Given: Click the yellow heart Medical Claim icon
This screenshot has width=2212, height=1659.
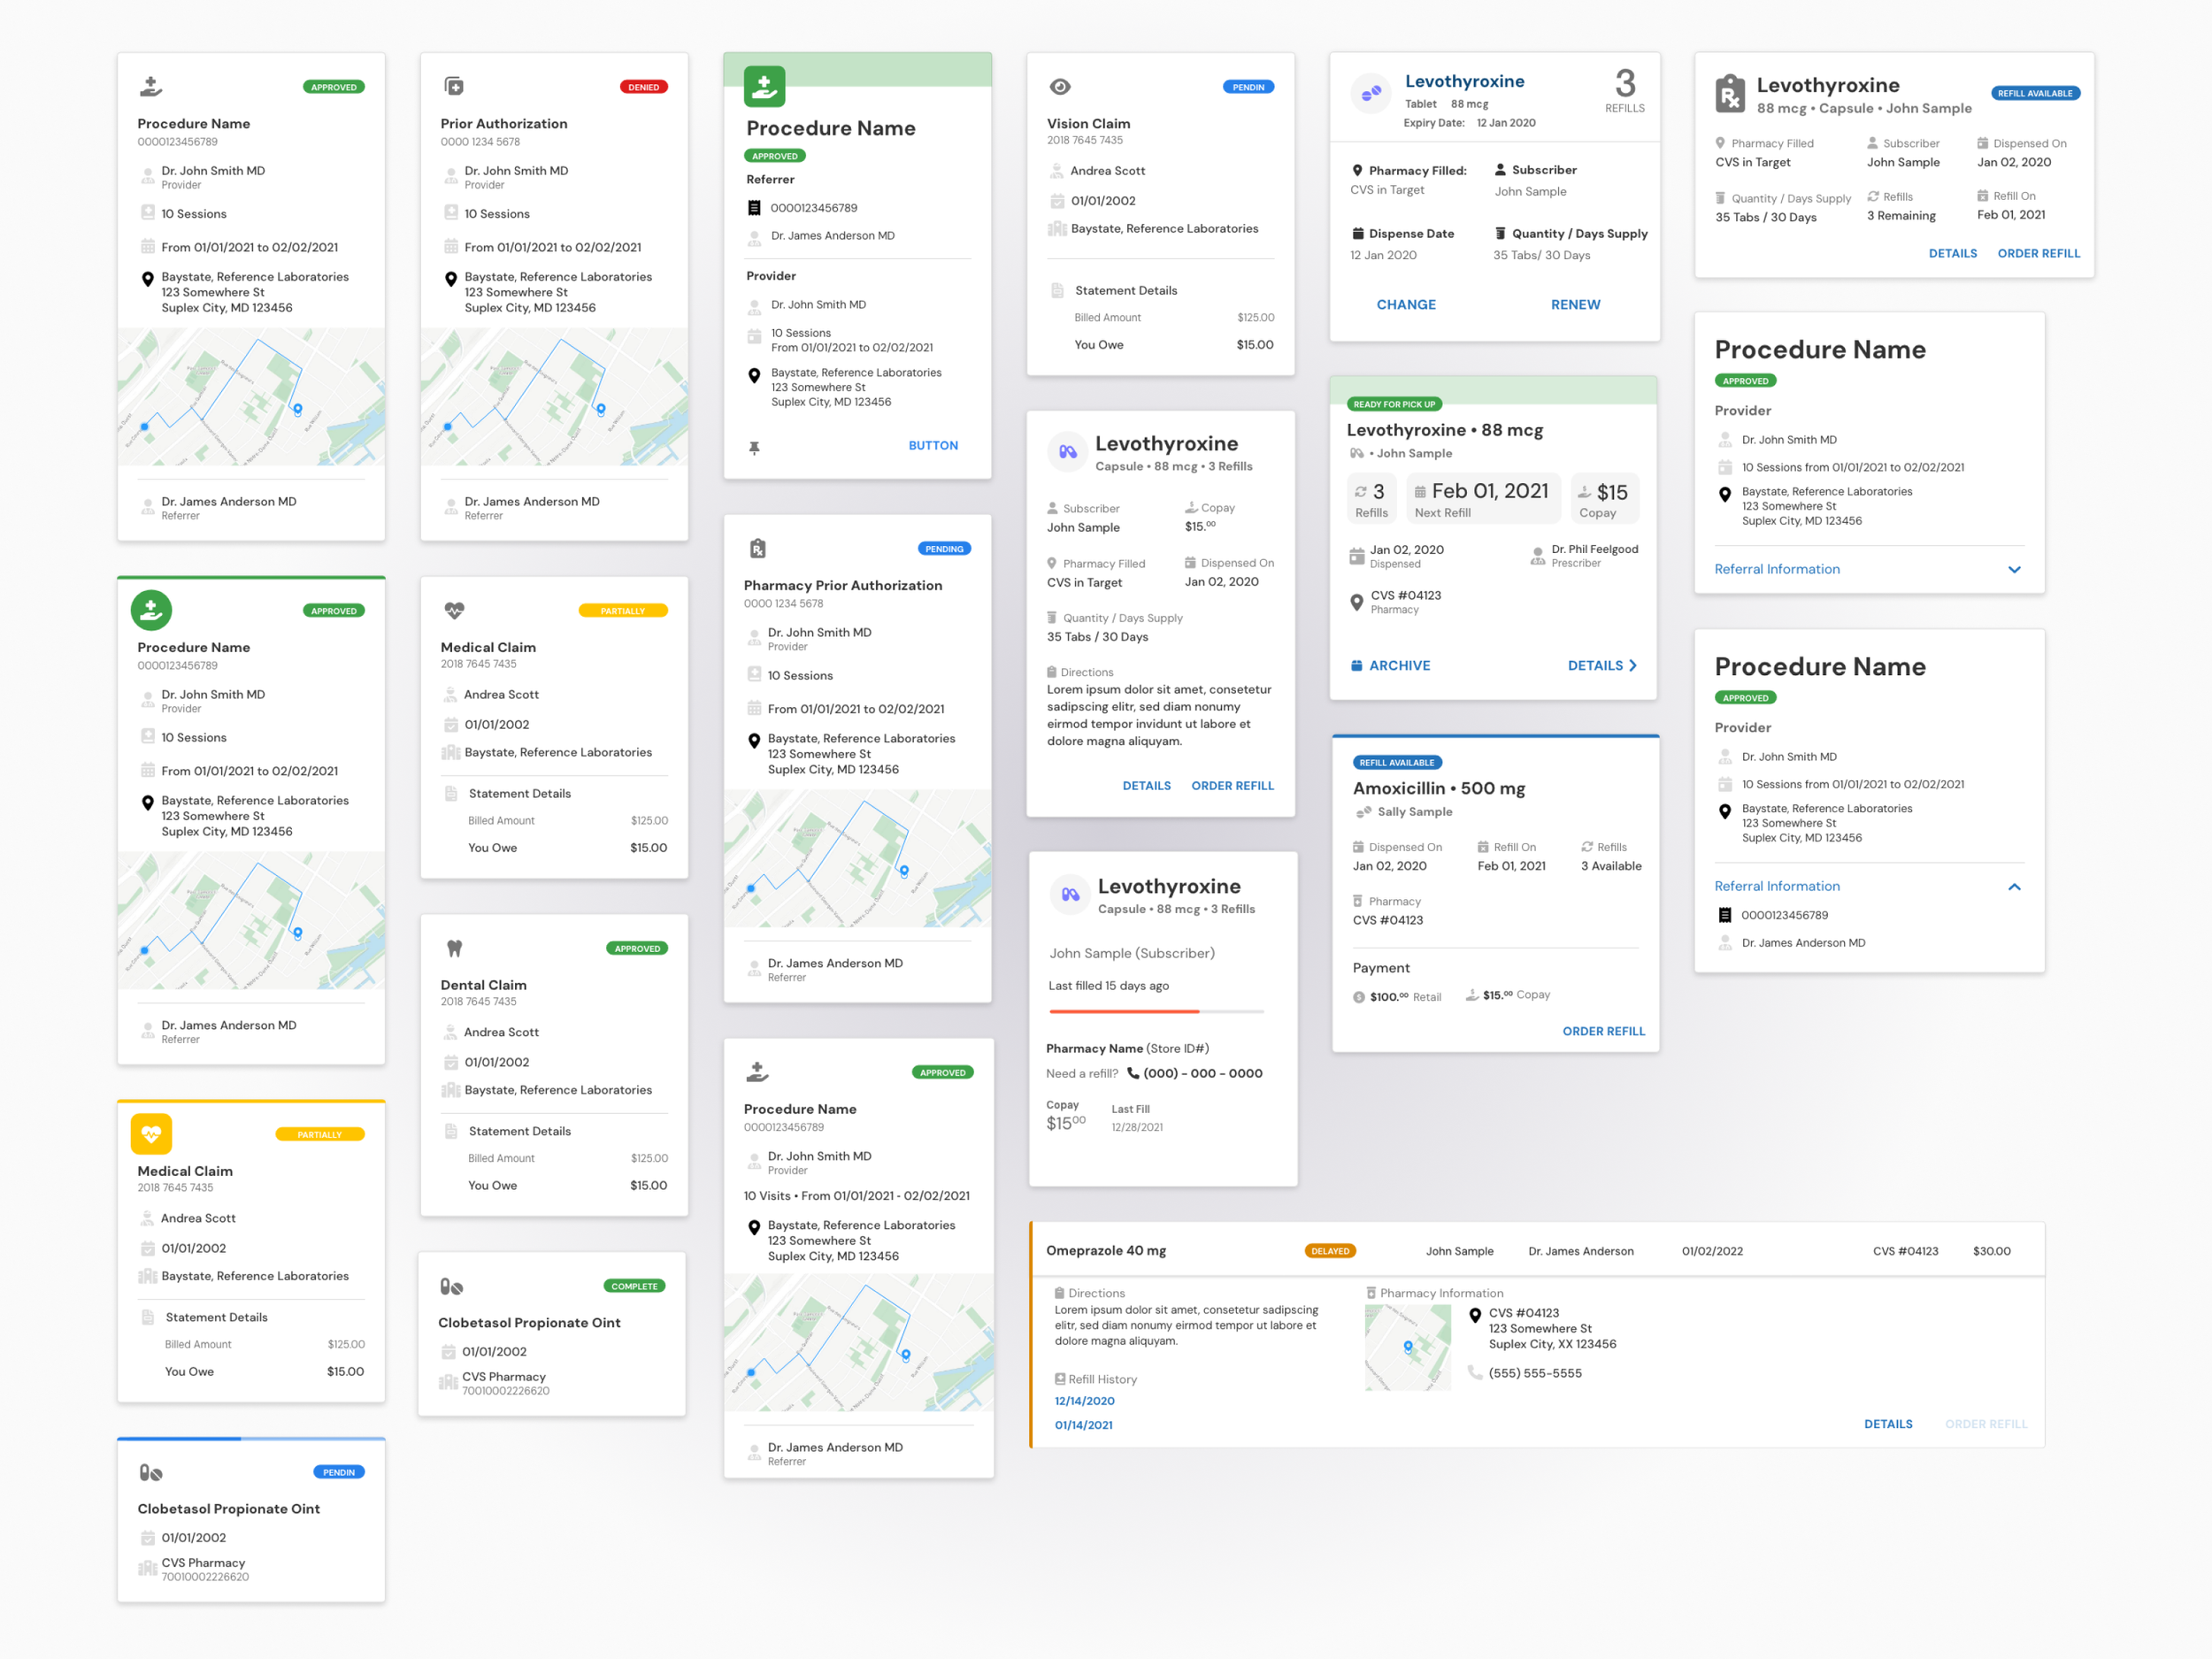Looking at the screenshot, I should tap(151, 1133).
